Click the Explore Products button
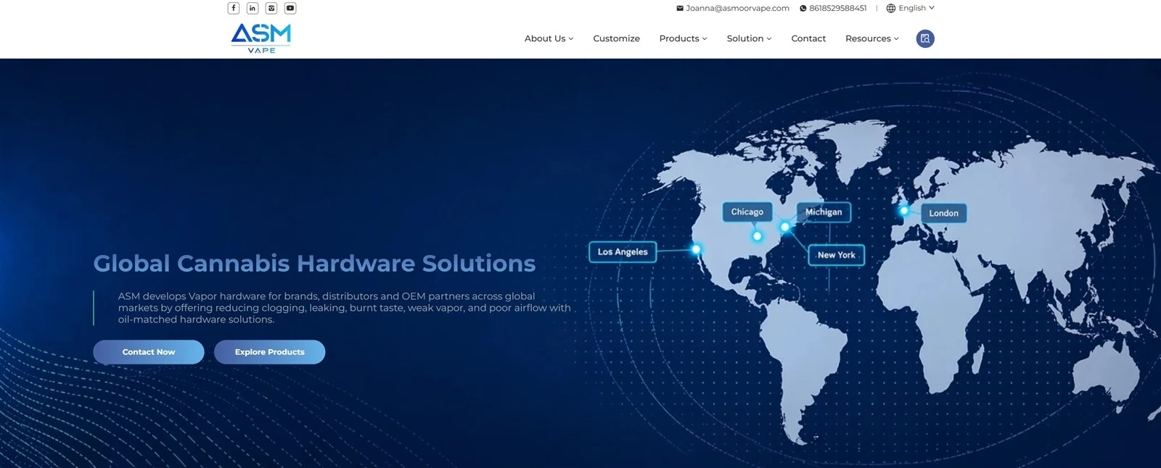The image size is (1161, 468). (x=270, y=352)
